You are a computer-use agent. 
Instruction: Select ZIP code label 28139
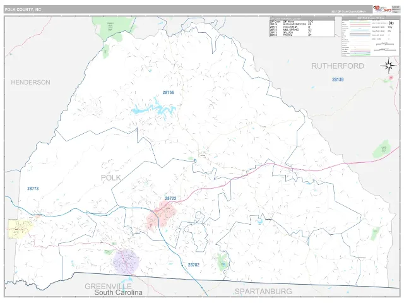pos(338,80)
